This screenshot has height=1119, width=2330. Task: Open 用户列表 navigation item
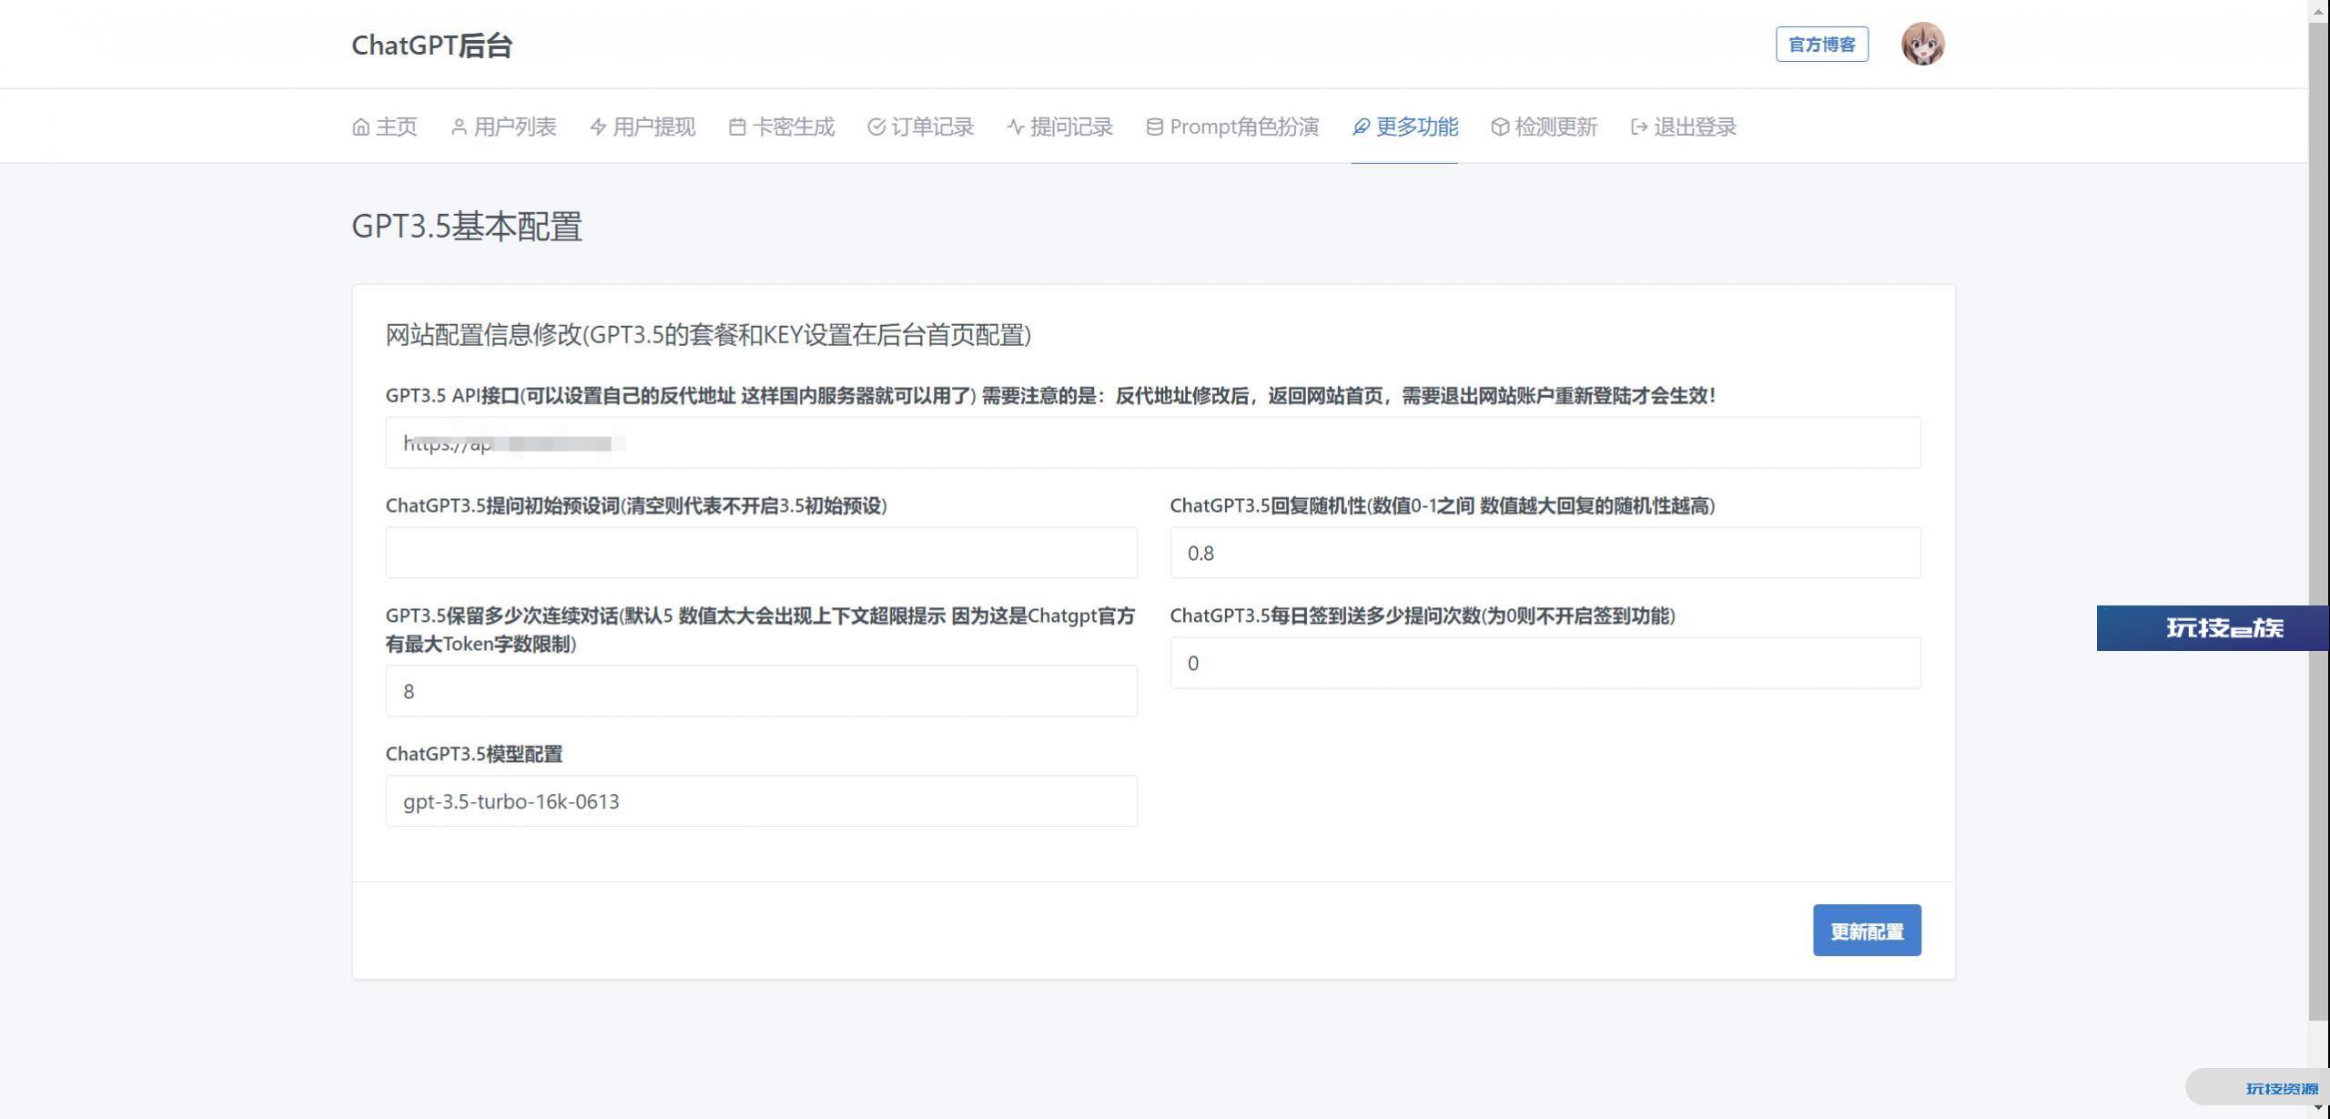click(x=503, y=127)
